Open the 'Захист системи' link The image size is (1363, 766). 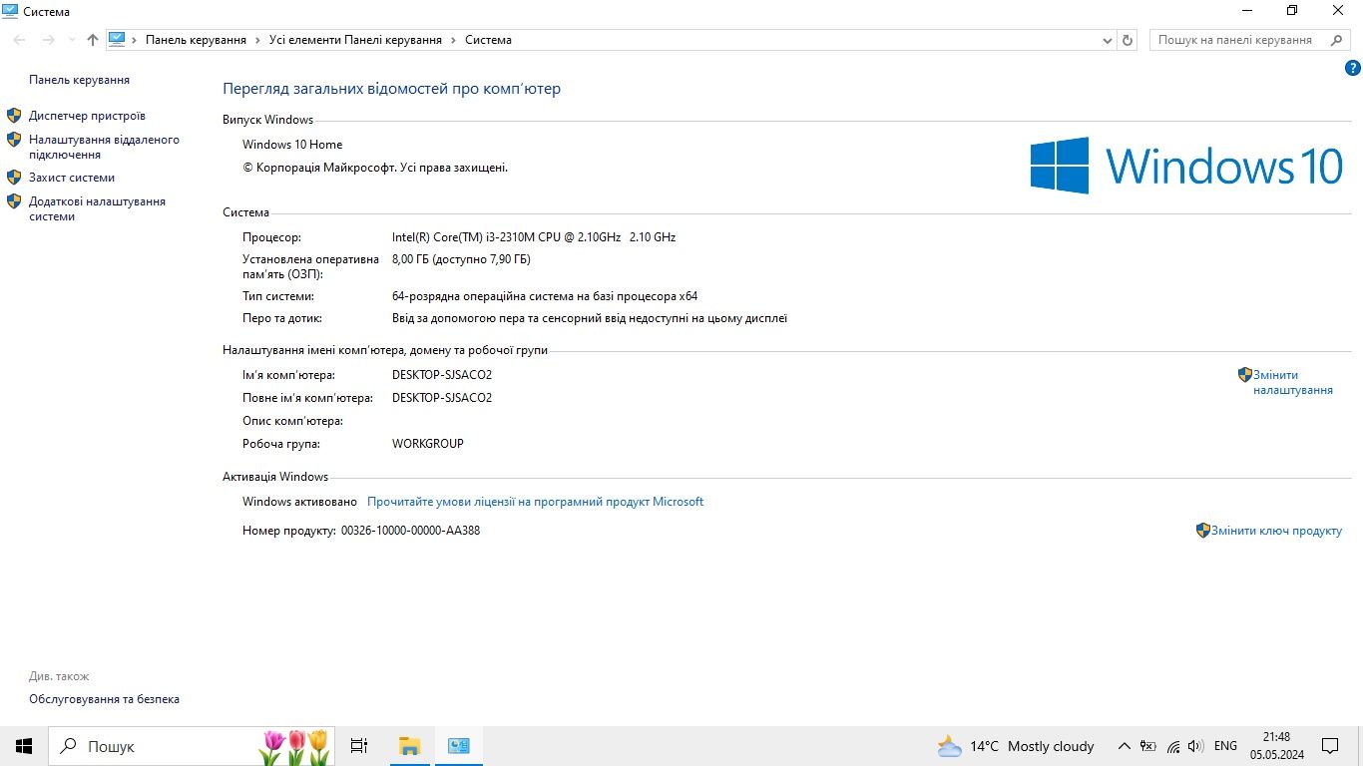(72, 178)
